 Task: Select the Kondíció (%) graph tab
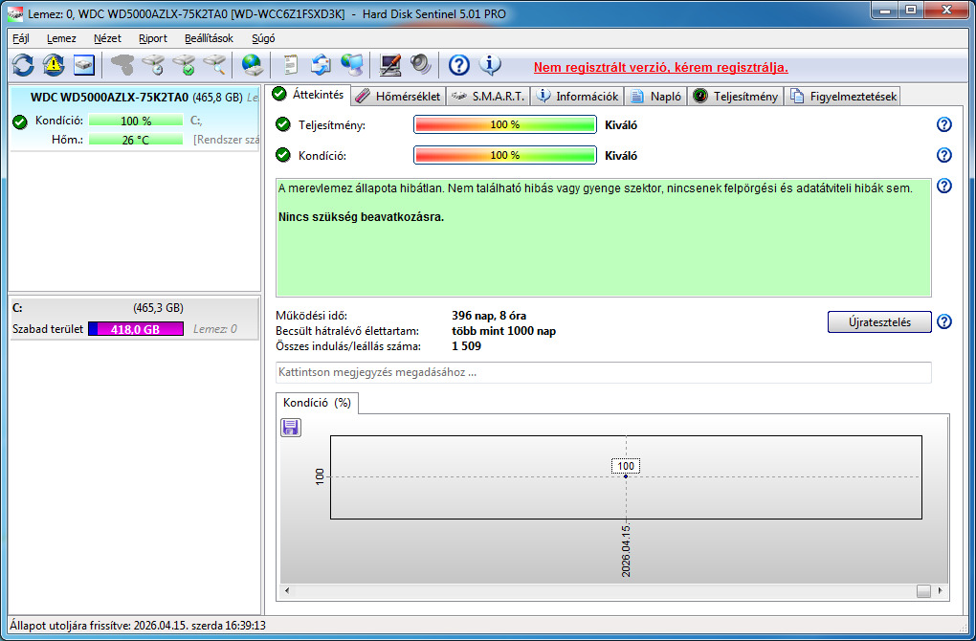317,403
